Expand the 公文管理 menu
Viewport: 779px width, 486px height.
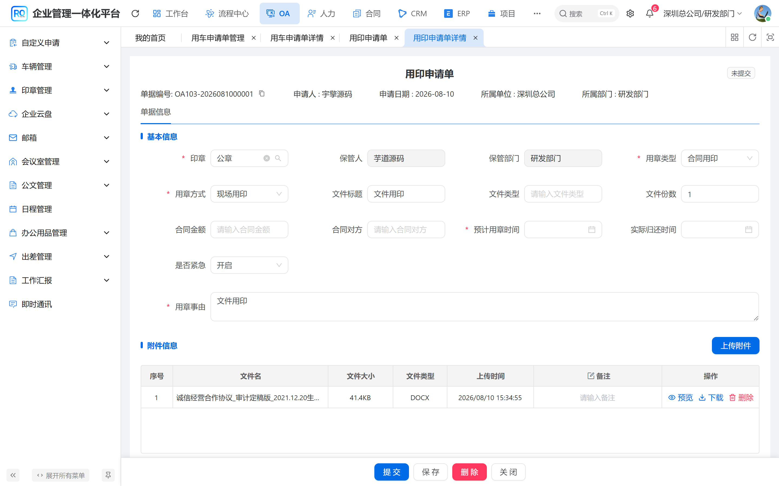tap(60, 185)
